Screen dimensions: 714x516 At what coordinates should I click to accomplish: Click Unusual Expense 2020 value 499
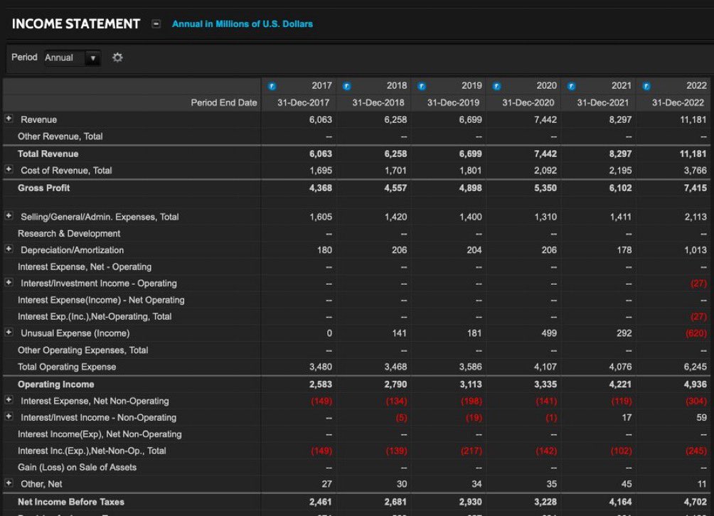549,333
